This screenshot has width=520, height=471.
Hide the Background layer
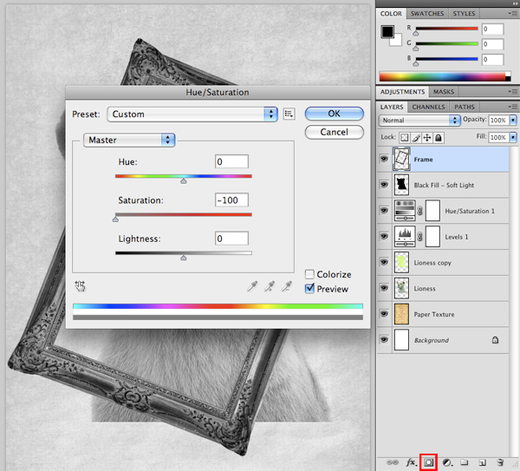(x=384, y=340)
